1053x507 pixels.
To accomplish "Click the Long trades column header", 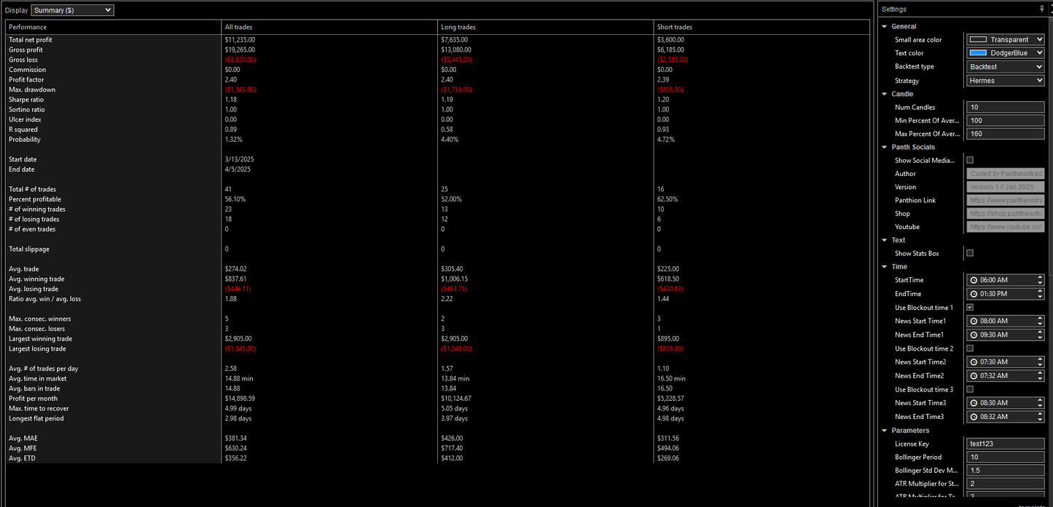I will coord(456,27).
